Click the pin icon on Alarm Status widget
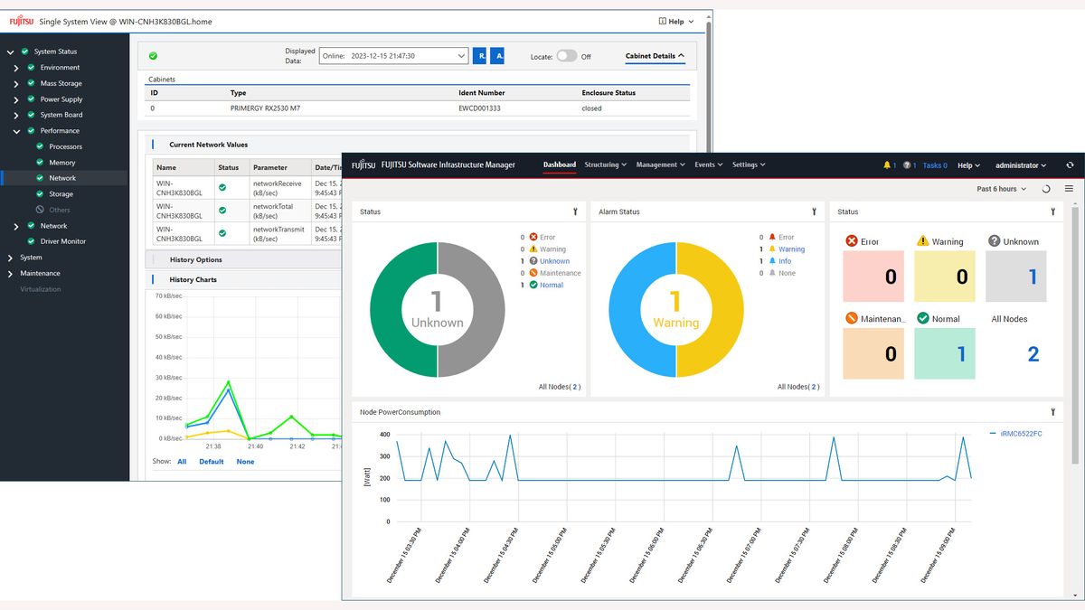 (814, 211)
